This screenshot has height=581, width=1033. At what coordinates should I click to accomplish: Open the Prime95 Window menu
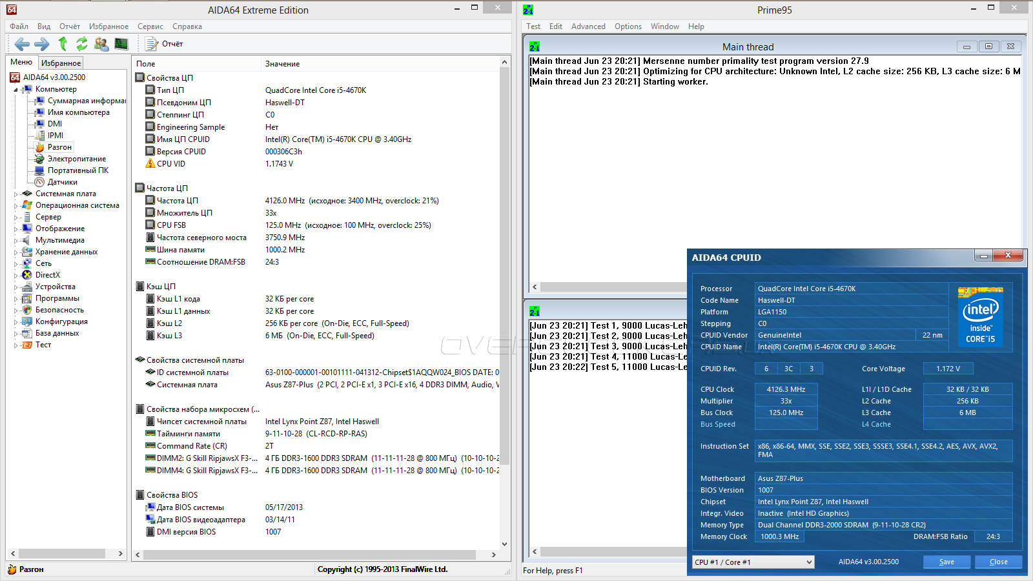664,26
